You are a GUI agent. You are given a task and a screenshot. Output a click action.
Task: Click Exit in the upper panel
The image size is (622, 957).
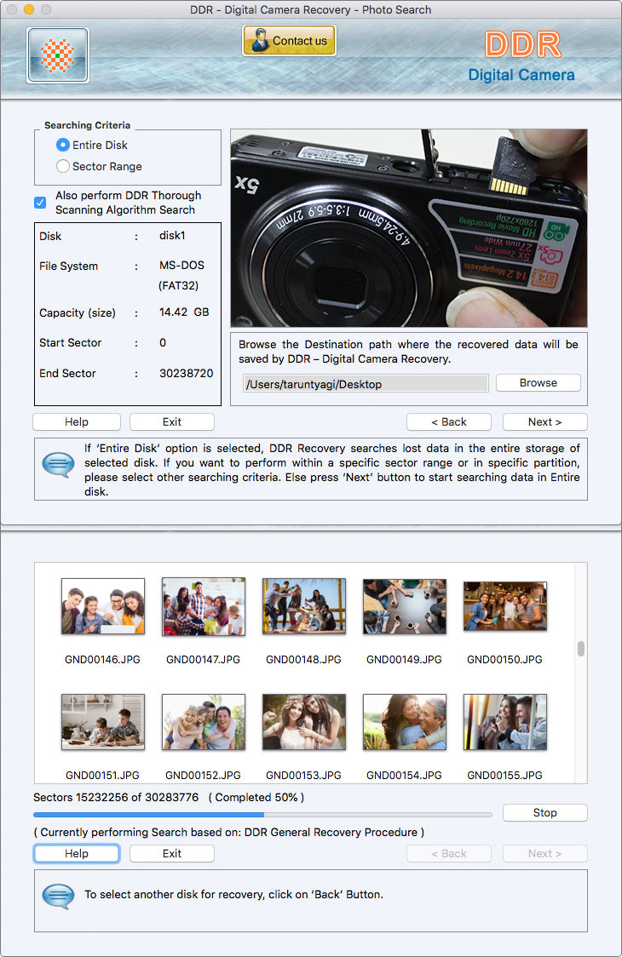click(x=172, y=421)
